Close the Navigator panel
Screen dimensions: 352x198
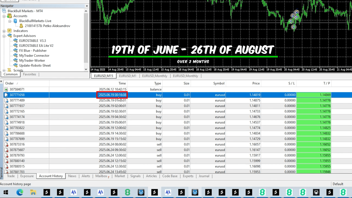click(x=87, y=6)
